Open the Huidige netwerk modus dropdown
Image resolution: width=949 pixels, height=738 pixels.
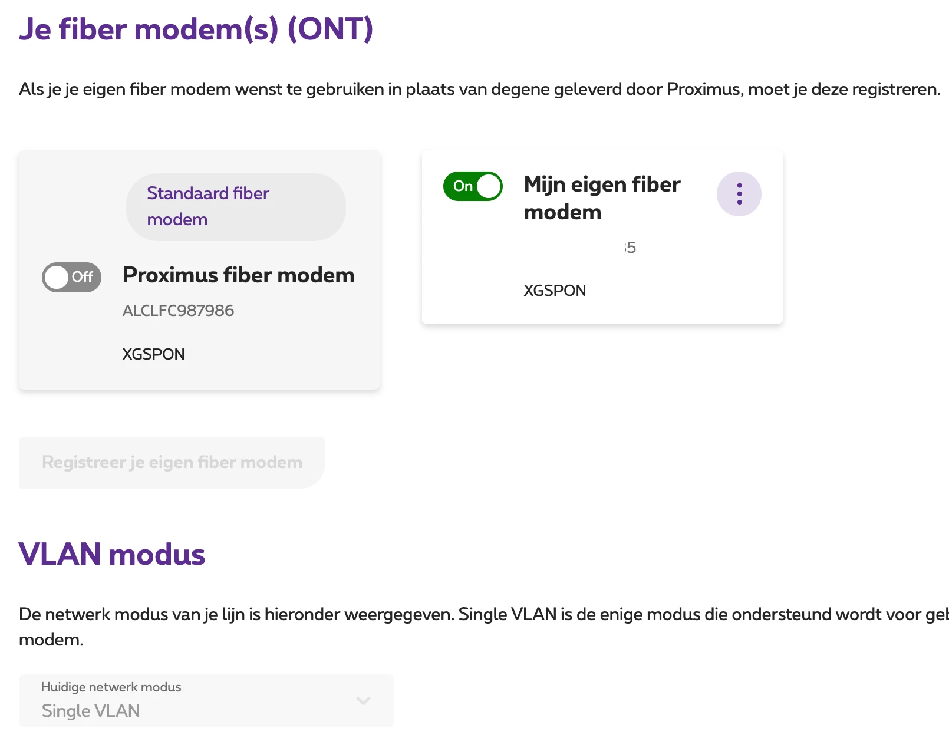[x=206, y=700]
